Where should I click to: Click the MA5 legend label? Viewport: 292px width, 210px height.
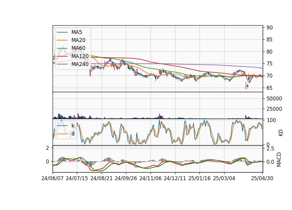(x=77, y=32)
